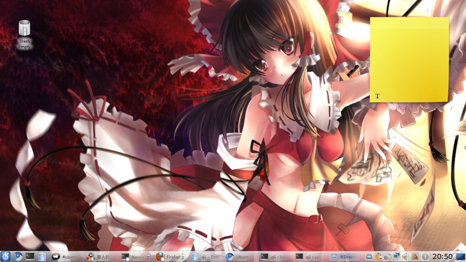Switch to the qii : bash terminal task

pyautogui.click(x=275, y=257)
